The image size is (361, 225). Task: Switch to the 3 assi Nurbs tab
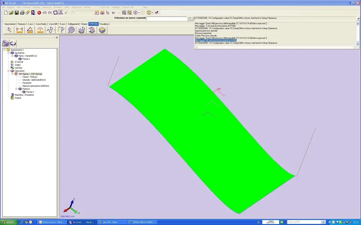click(41, 24)
